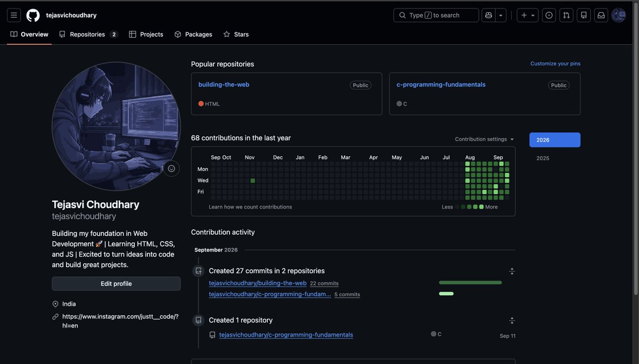The image size is (639, 364).
Task: Click the 'Sep 11' repository date
Action: pos(507,336)
